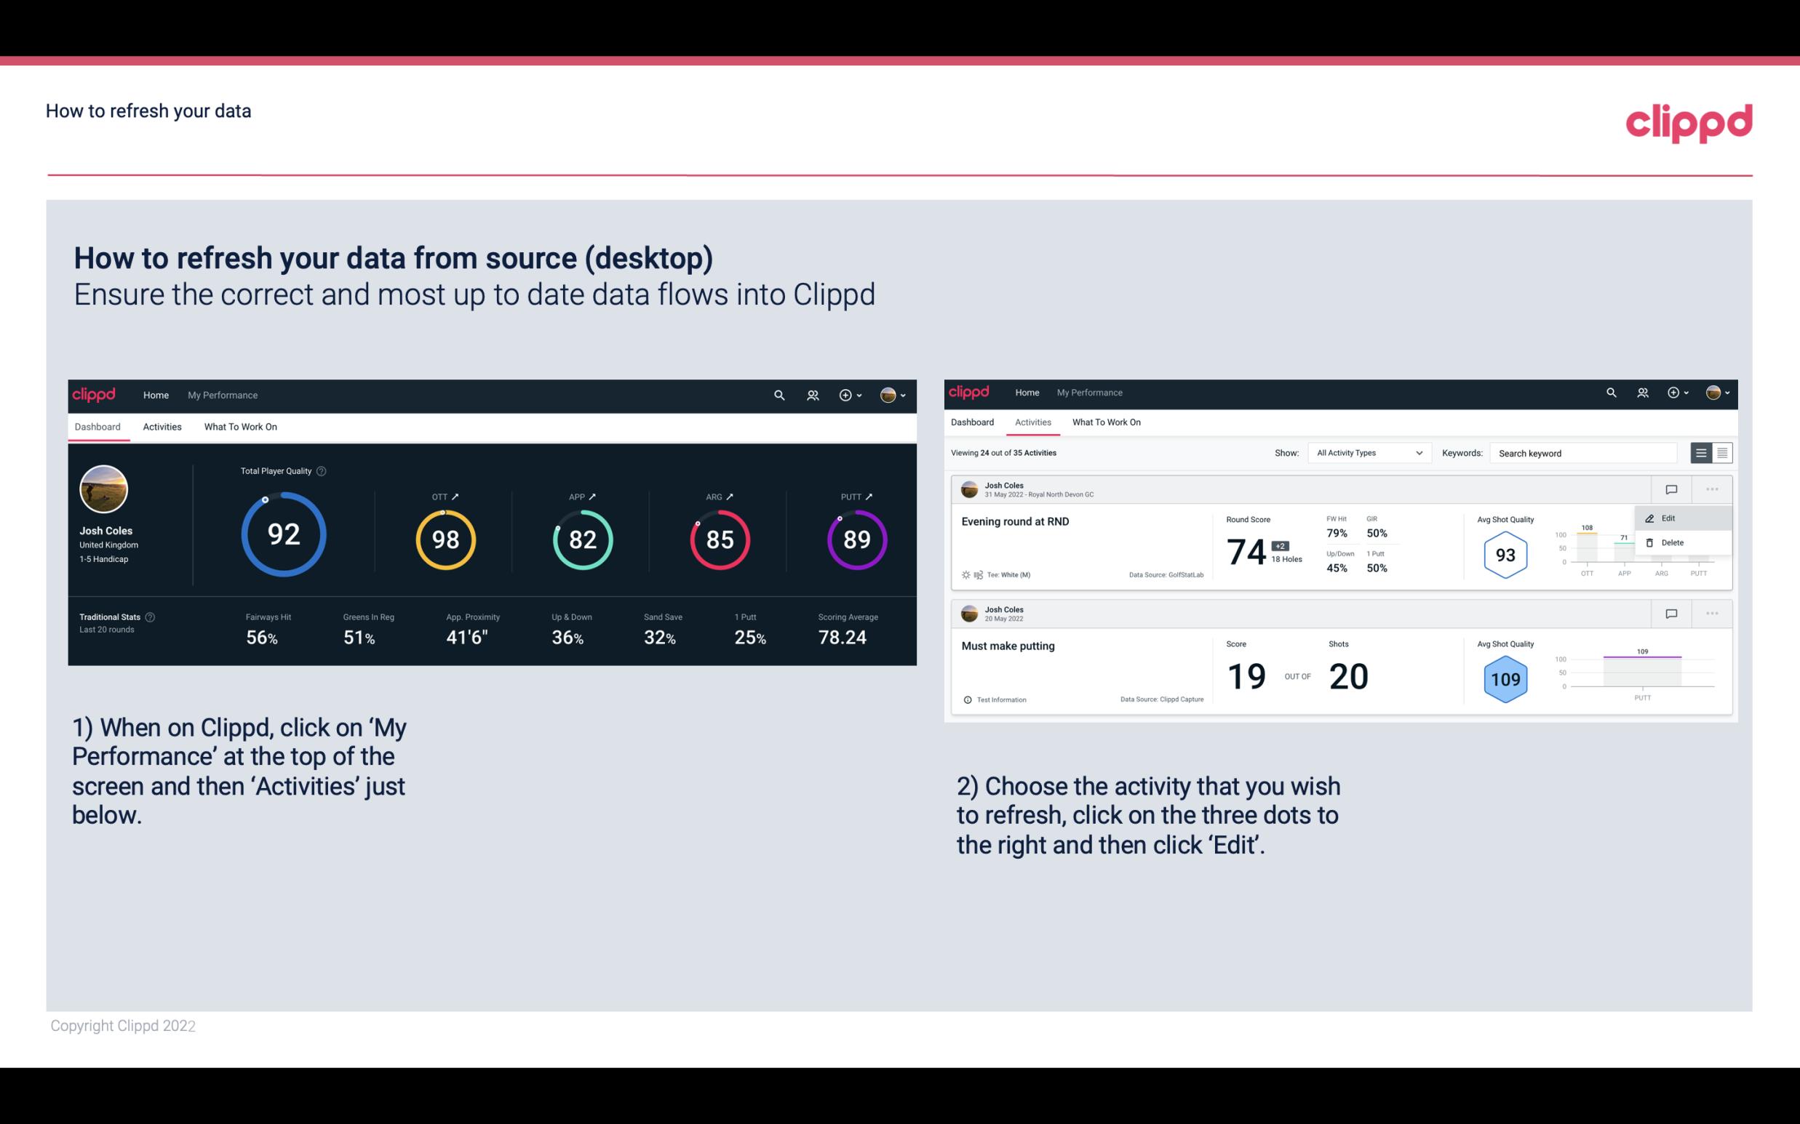Click Delete option in three dots menu
The height and width of the screenshot is (1124, 1800).
click(x=1673, y=542)
